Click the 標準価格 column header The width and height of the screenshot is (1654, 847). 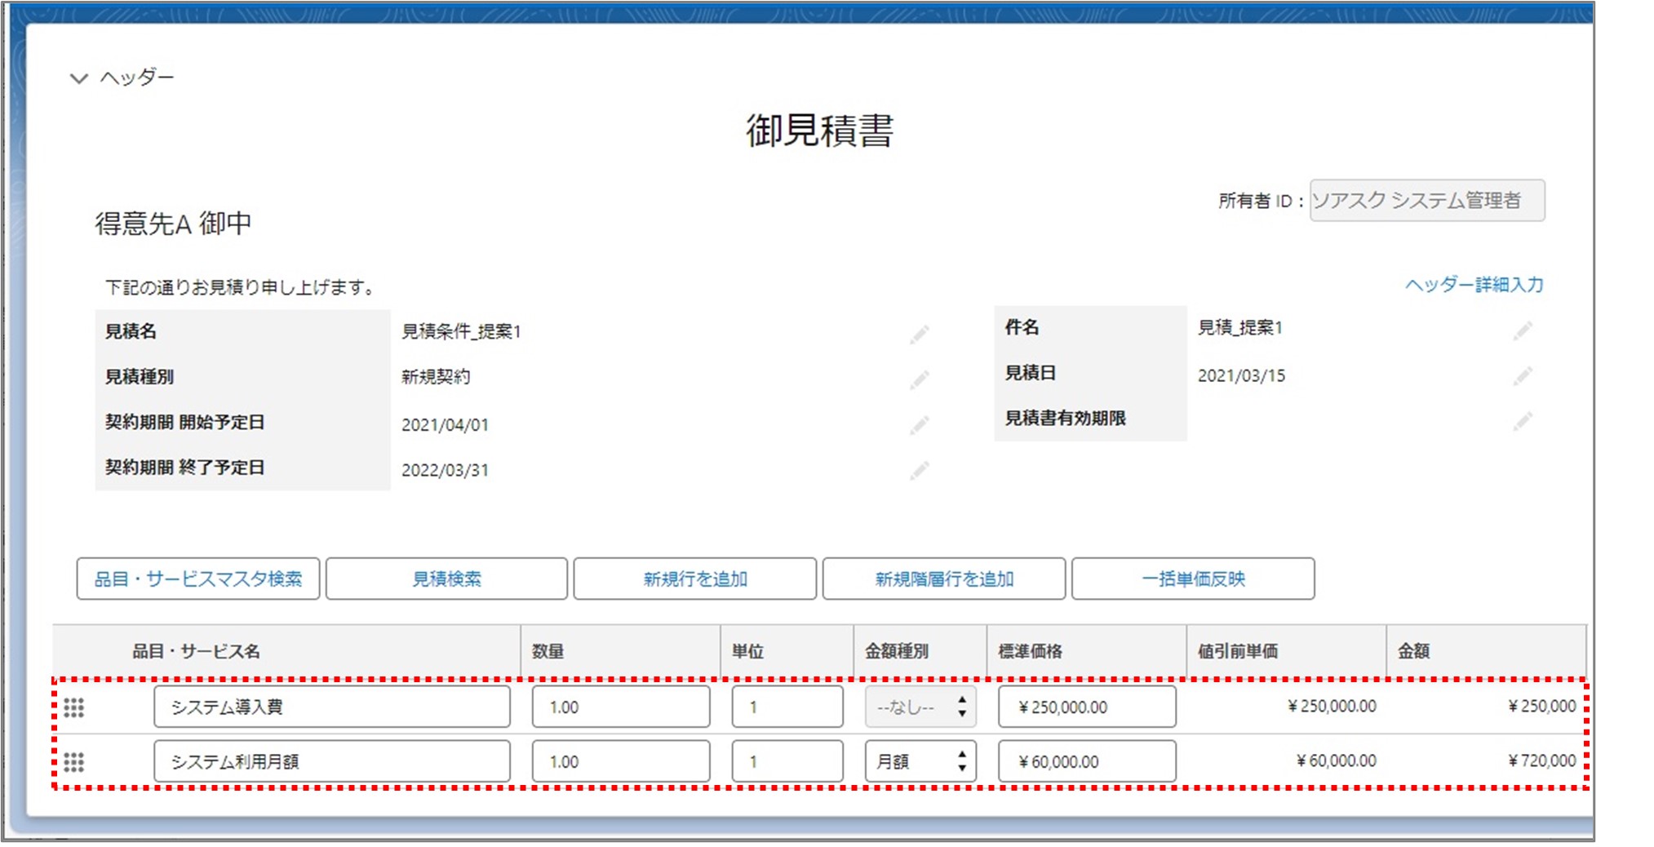[x=1031, y=651]
